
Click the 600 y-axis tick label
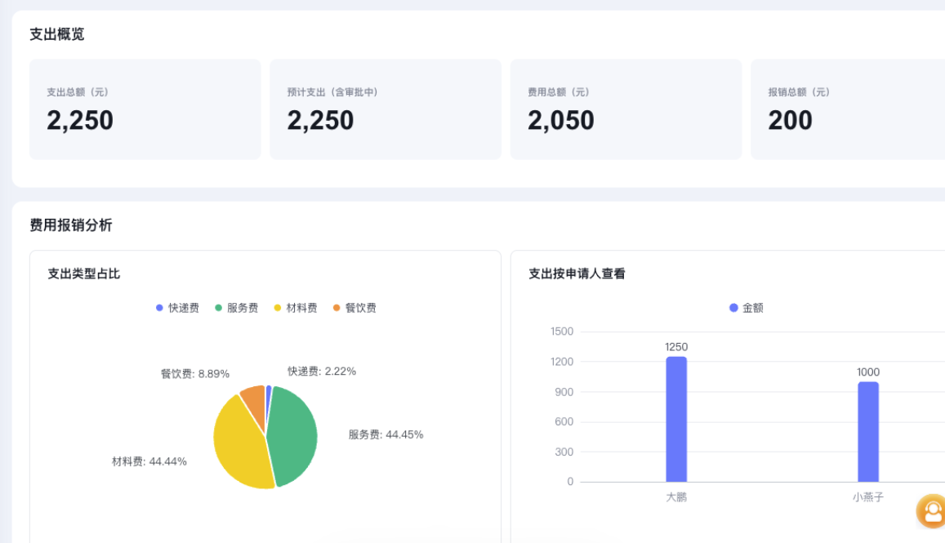coord(564,422)
